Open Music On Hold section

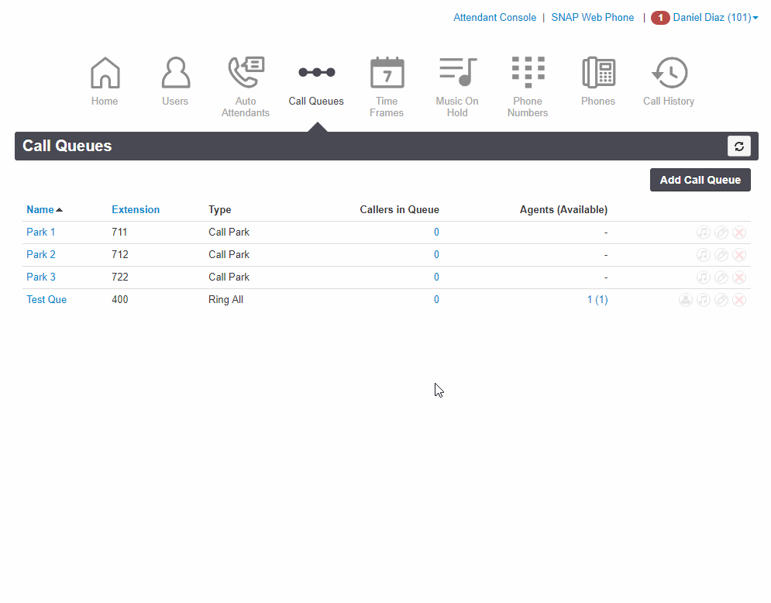click(x=457, y=72)
